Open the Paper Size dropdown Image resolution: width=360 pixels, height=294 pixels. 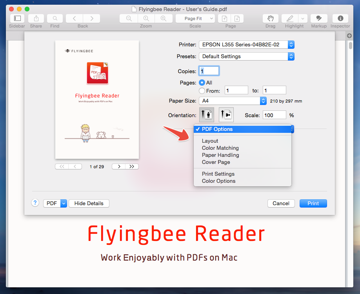pos(233,101)
